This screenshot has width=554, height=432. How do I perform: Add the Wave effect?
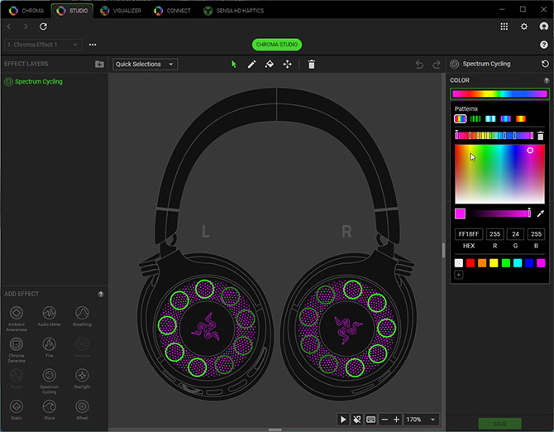click(x=49, y=410)
